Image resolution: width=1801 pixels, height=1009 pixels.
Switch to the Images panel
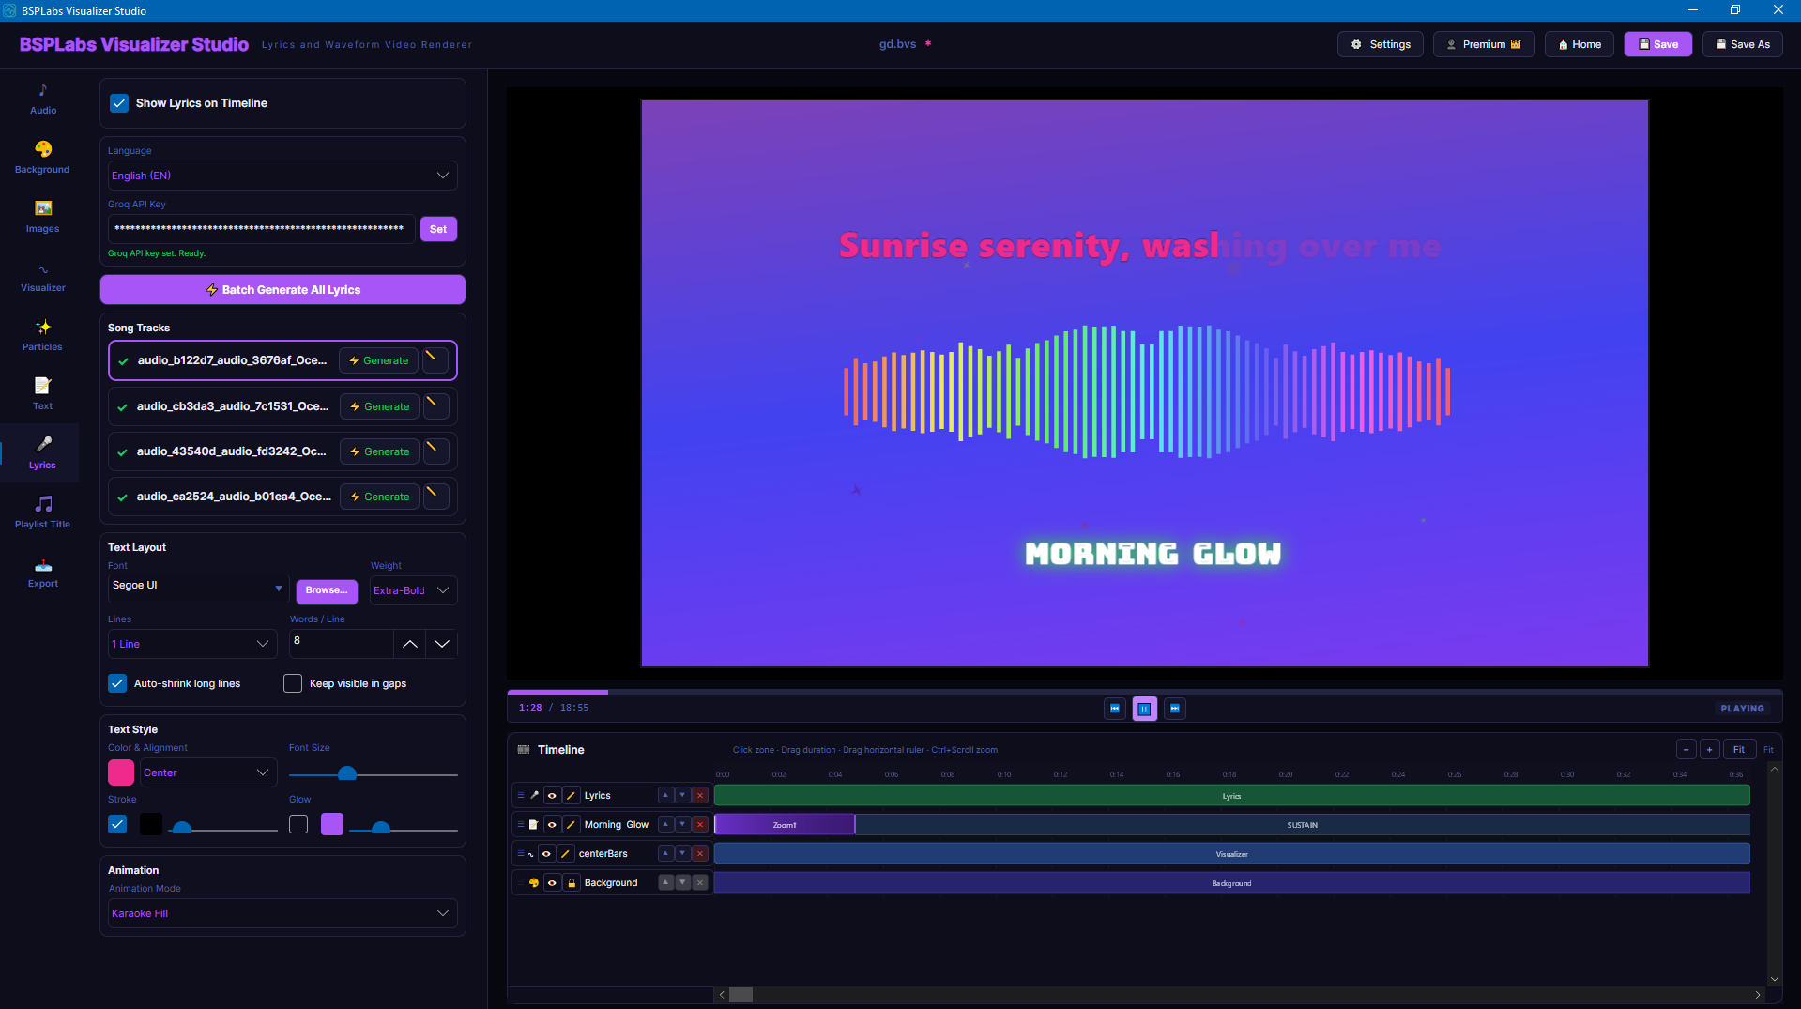pyautogui.click(x=42, y=217)
